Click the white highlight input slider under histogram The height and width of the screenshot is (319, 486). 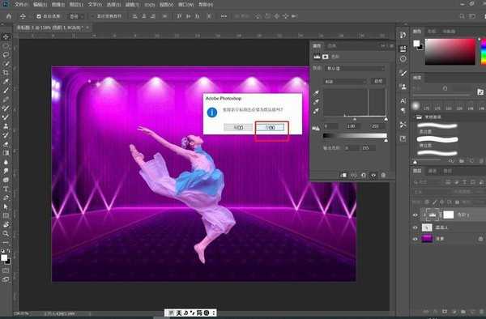[386, 119]
